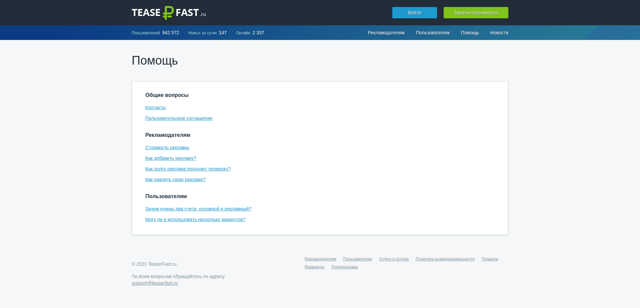The width and height of the screenshot is (640, 308).
Task: Open the Новости section
Action: tap(499, 33)
